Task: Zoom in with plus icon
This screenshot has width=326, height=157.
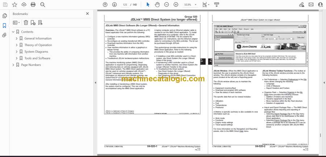Action: pos(176,5)
